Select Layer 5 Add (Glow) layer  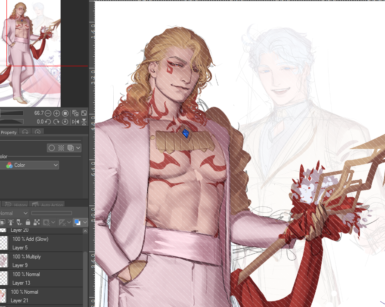[41, 243]
